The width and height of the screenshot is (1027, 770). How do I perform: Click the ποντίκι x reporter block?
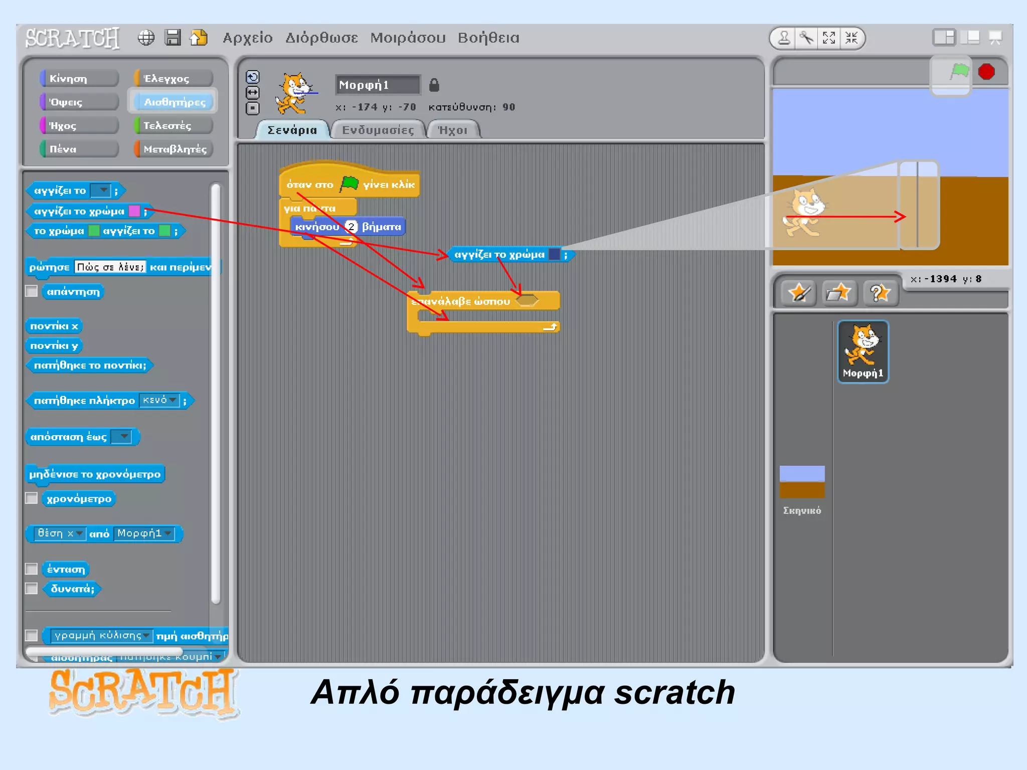tap(54, 326)
